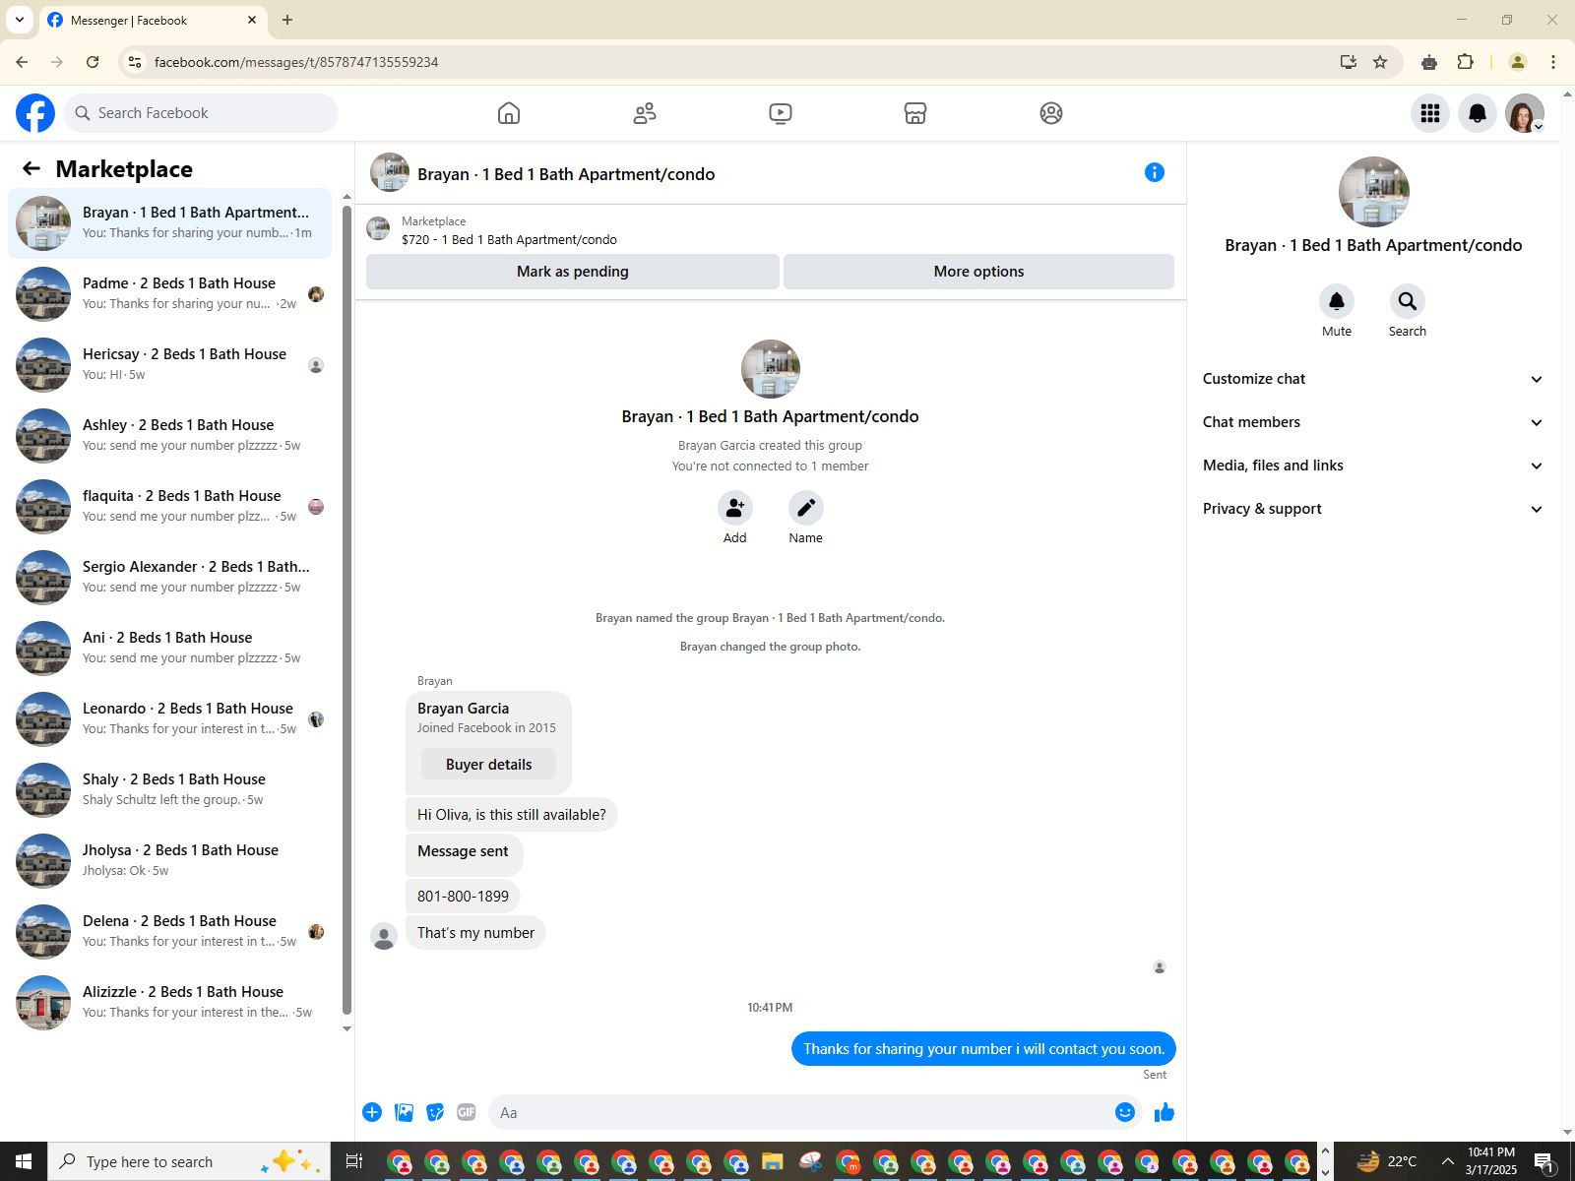Choose a sticker from the sticker icon
1575x1181 pixels.
[x=435, y=1112]
